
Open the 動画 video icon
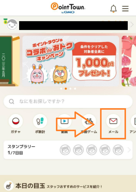pos(64,121)
